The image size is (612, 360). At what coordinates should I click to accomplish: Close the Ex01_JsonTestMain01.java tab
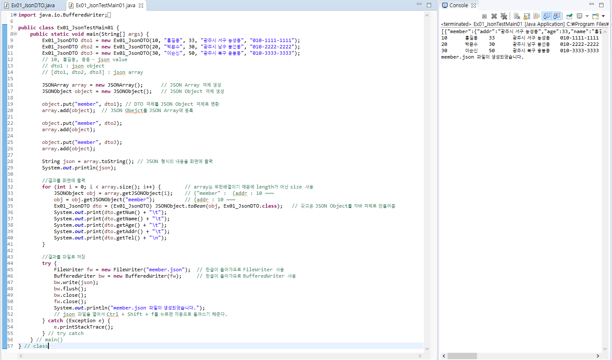(x=141, y=6)
